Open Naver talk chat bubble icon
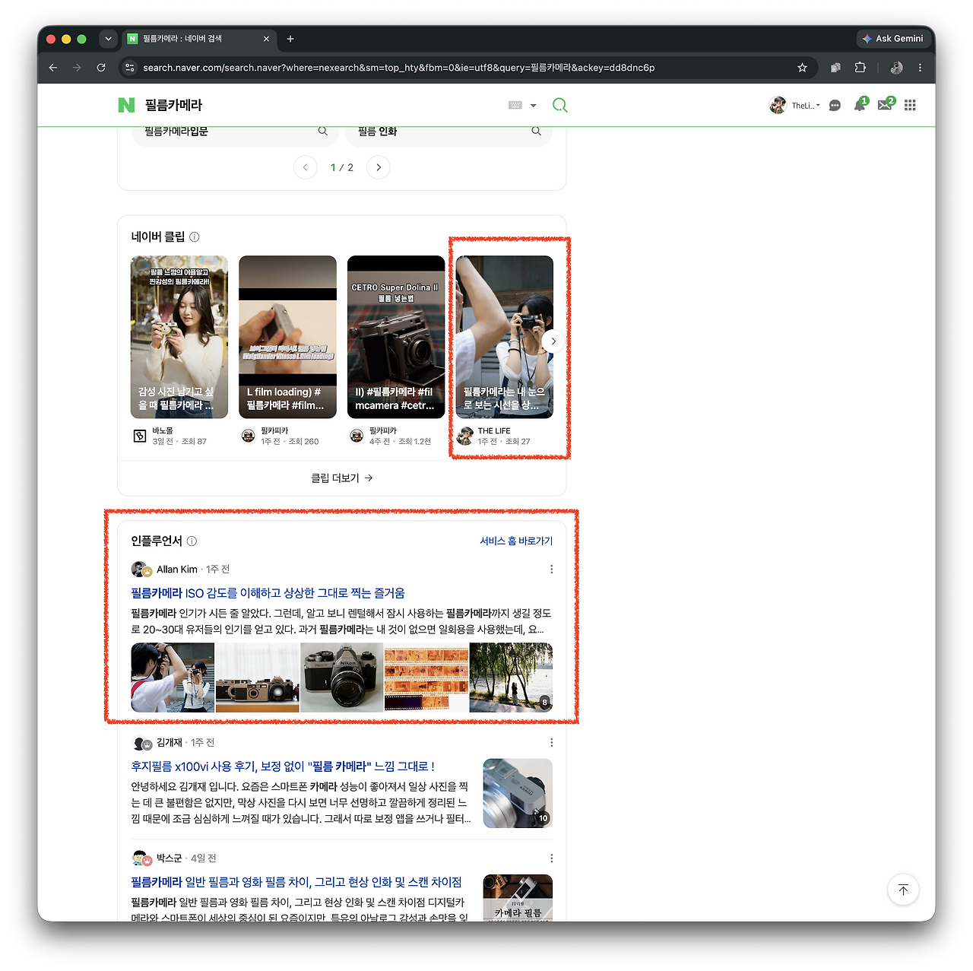Viewport: 973px width, 971px height. click(835, 106)
